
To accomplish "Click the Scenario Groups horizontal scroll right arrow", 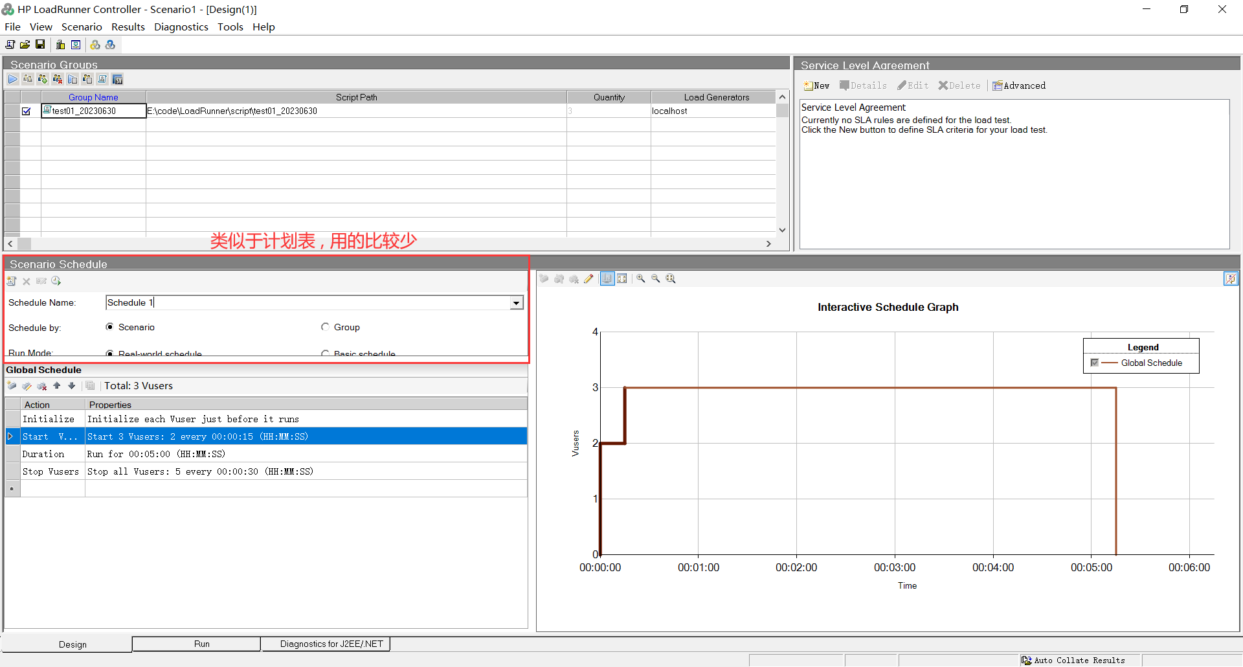I will 768,244.
